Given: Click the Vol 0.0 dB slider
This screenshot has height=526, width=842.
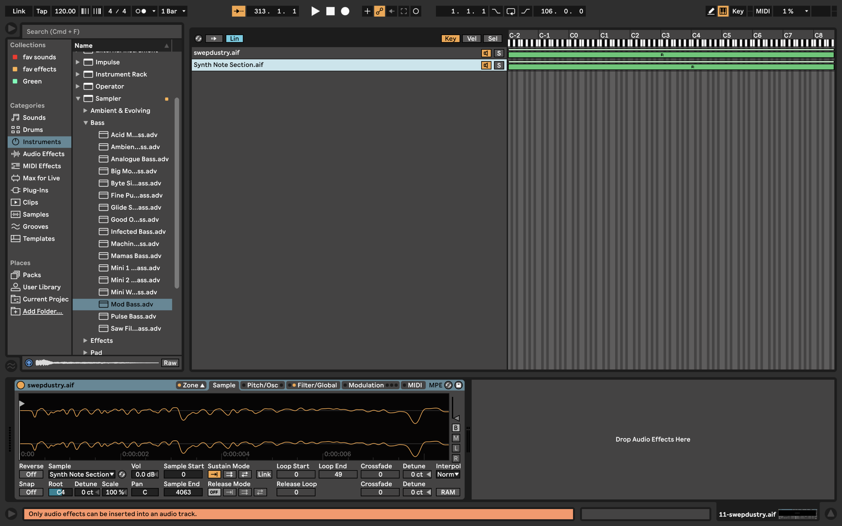Looking at the screenshot, I should pyautogui.click(x=145, y=474).
